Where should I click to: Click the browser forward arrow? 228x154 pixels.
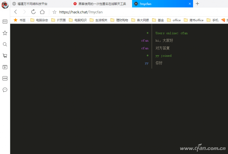pyautogui.click(x=25, y=12)
